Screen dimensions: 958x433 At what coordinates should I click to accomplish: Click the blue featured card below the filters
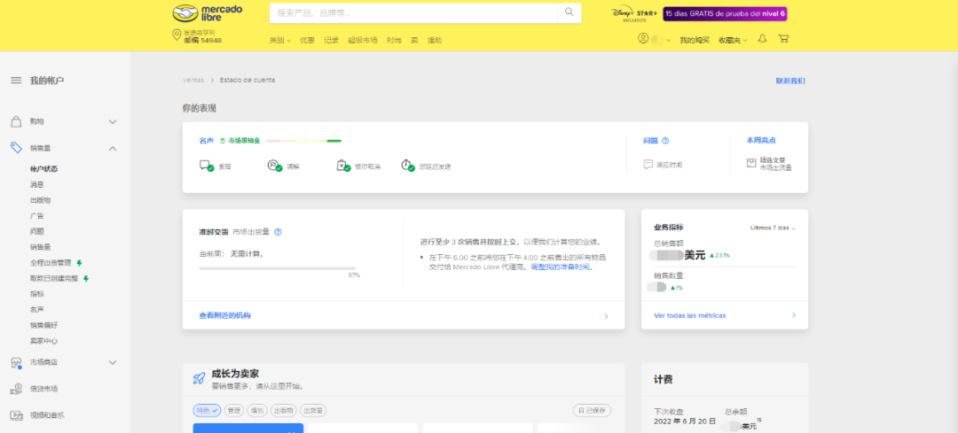248,428
